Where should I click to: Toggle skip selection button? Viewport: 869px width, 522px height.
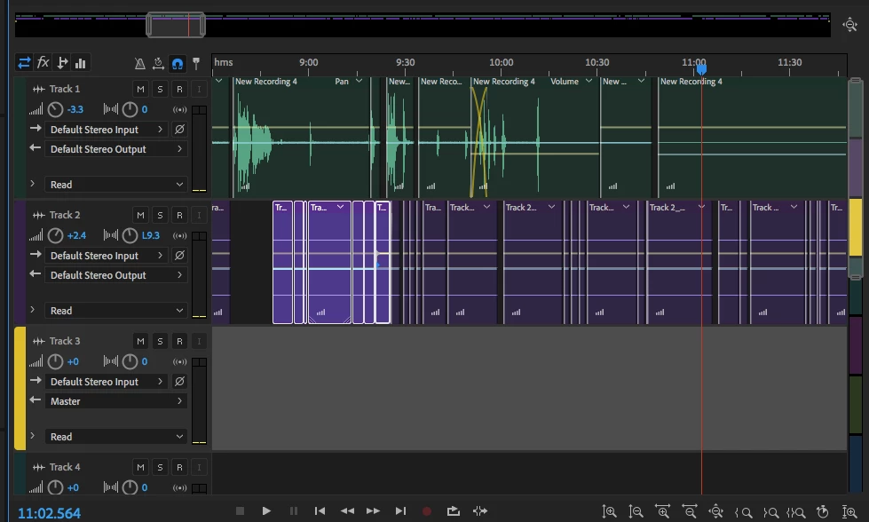pyautogui.click(x=480, y=511)
